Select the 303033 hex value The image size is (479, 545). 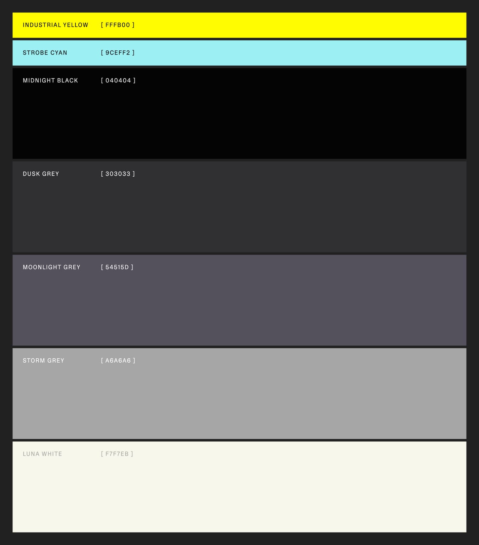tap(118, 174)
